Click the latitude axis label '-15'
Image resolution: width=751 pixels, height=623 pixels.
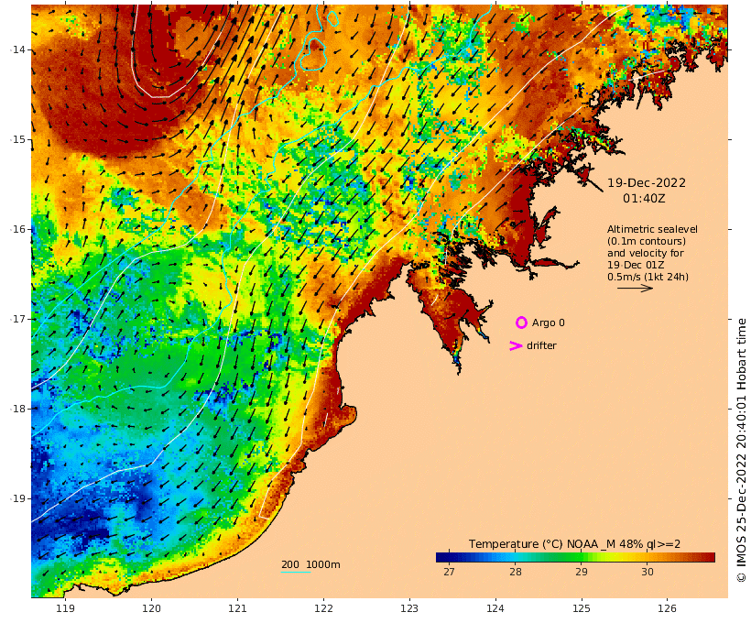coord(18,139)
